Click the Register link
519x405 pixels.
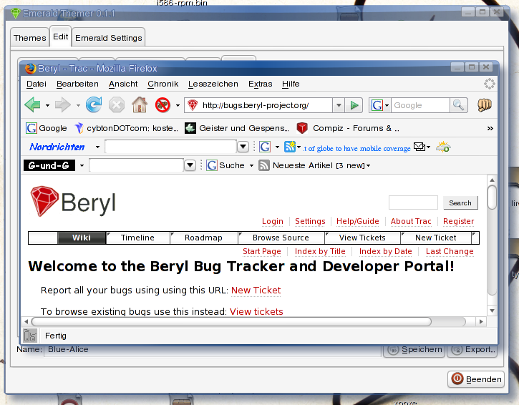(458, 221)
